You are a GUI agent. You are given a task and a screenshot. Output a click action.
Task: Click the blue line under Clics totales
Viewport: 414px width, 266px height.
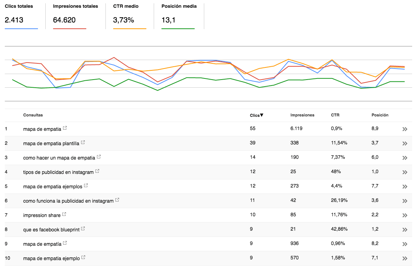tap(21, 28)
